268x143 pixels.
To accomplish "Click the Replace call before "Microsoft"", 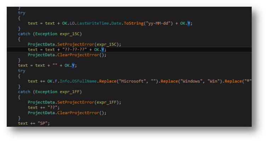I will 108,81.
